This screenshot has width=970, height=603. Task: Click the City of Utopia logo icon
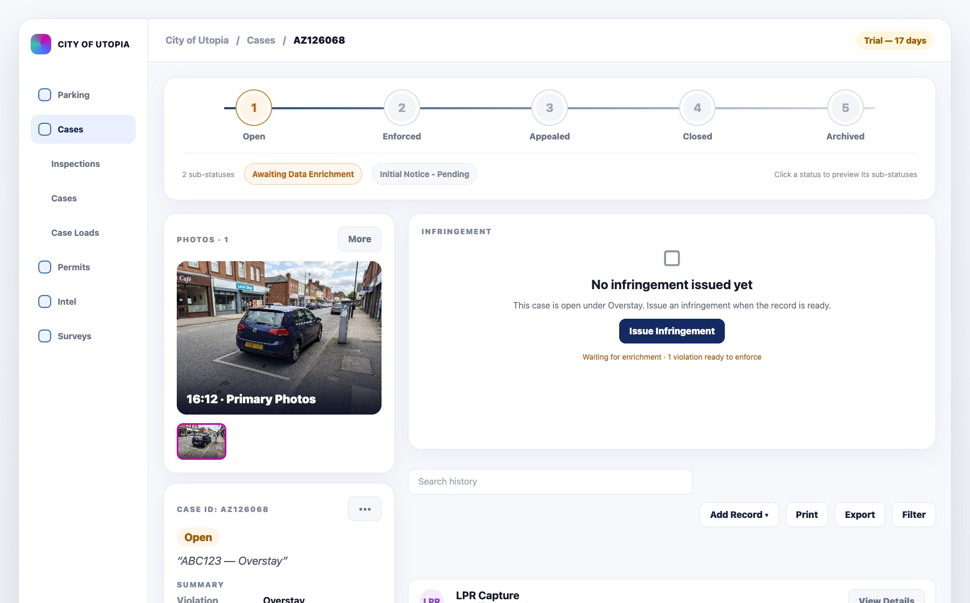pos(41,44)
